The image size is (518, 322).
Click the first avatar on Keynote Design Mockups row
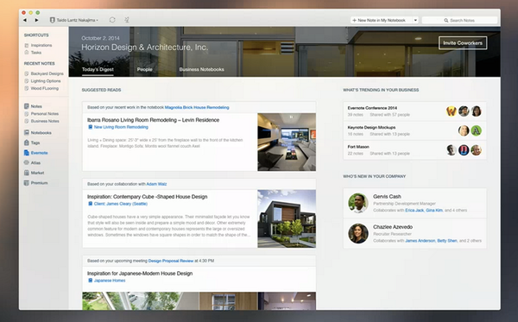click(464, 130)
